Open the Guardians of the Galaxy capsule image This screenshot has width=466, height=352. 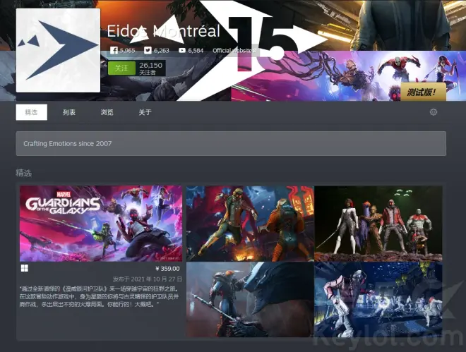tap(101, 224)
